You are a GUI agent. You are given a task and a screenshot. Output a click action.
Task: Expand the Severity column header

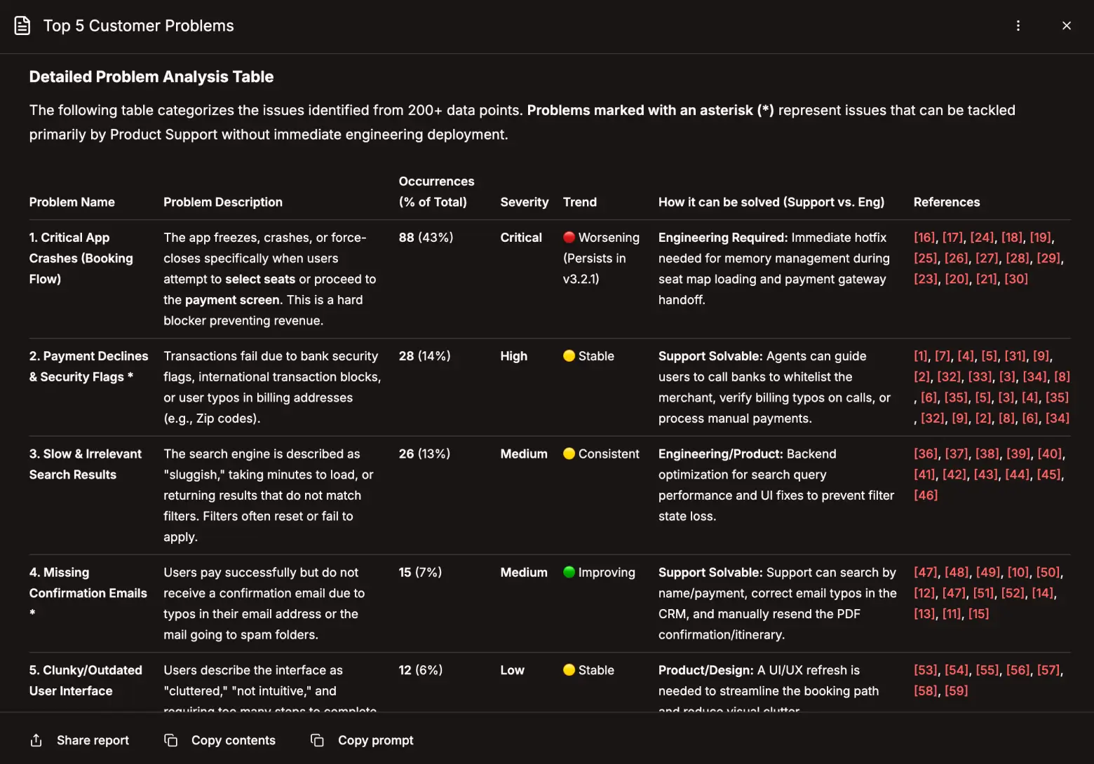click(524, 202)
